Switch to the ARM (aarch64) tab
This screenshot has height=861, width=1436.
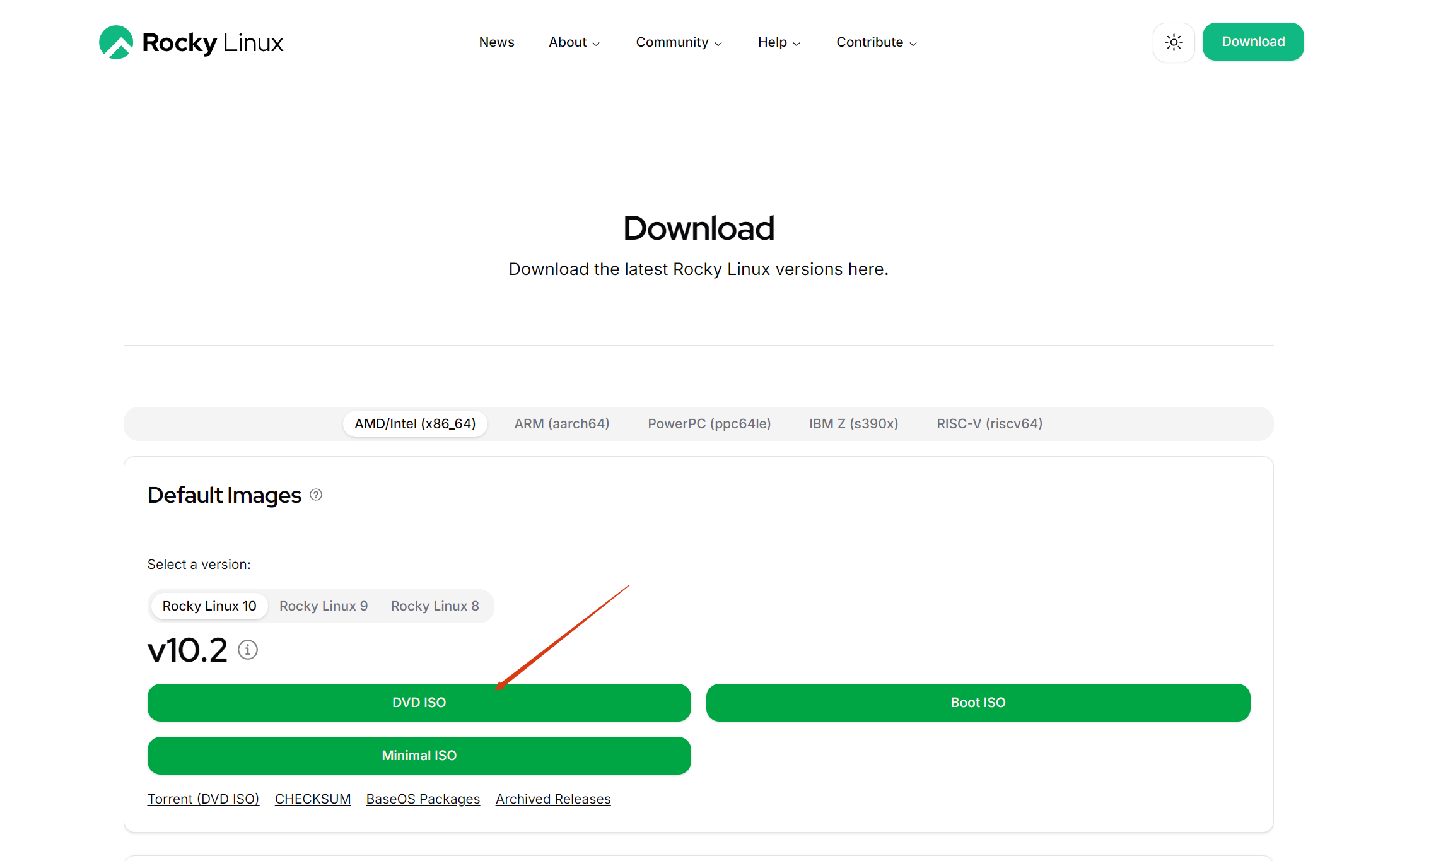(x=562, y=424)
